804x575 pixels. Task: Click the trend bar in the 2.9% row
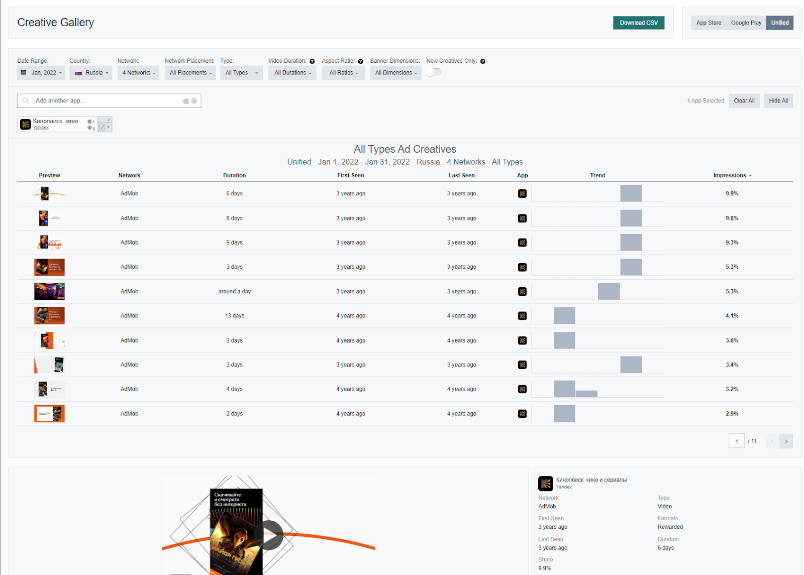(x=564, y=414)
